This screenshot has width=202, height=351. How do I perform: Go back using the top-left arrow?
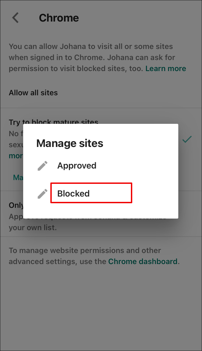pos(16,18)
